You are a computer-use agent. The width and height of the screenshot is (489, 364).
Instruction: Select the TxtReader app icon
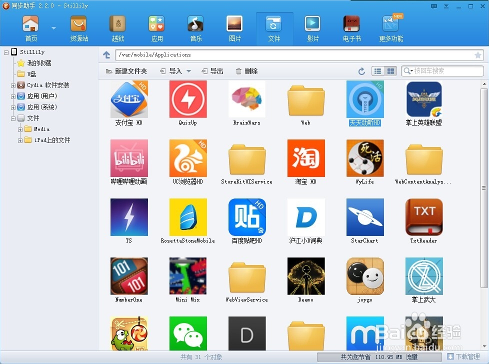[x=424, y=217]
